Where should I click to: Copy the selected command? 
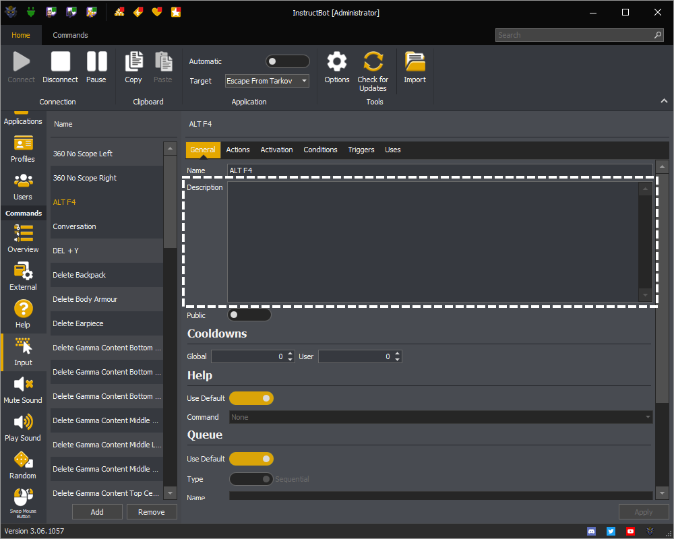click(x=133, y=67)
